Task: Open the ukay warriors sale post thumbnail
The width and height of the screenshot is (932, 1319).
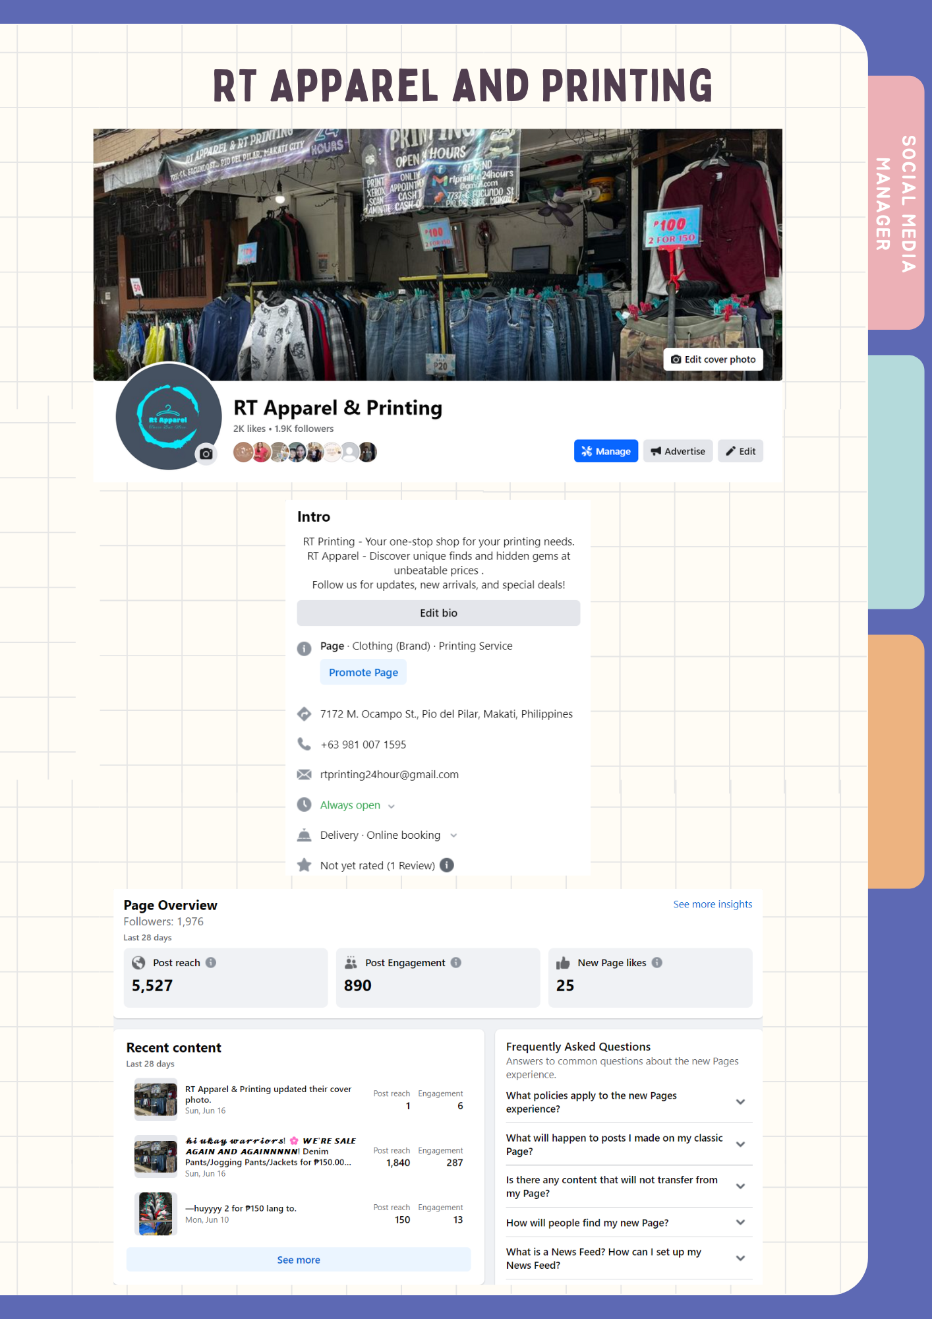Action: pos(156,1157)
